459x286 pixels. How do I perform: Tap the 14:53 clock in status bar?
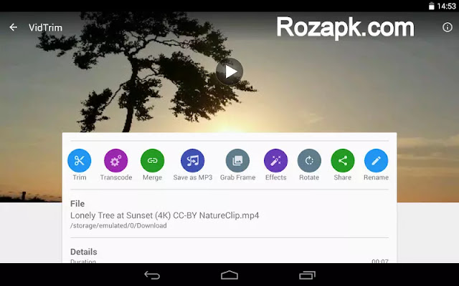click(446, 6)
